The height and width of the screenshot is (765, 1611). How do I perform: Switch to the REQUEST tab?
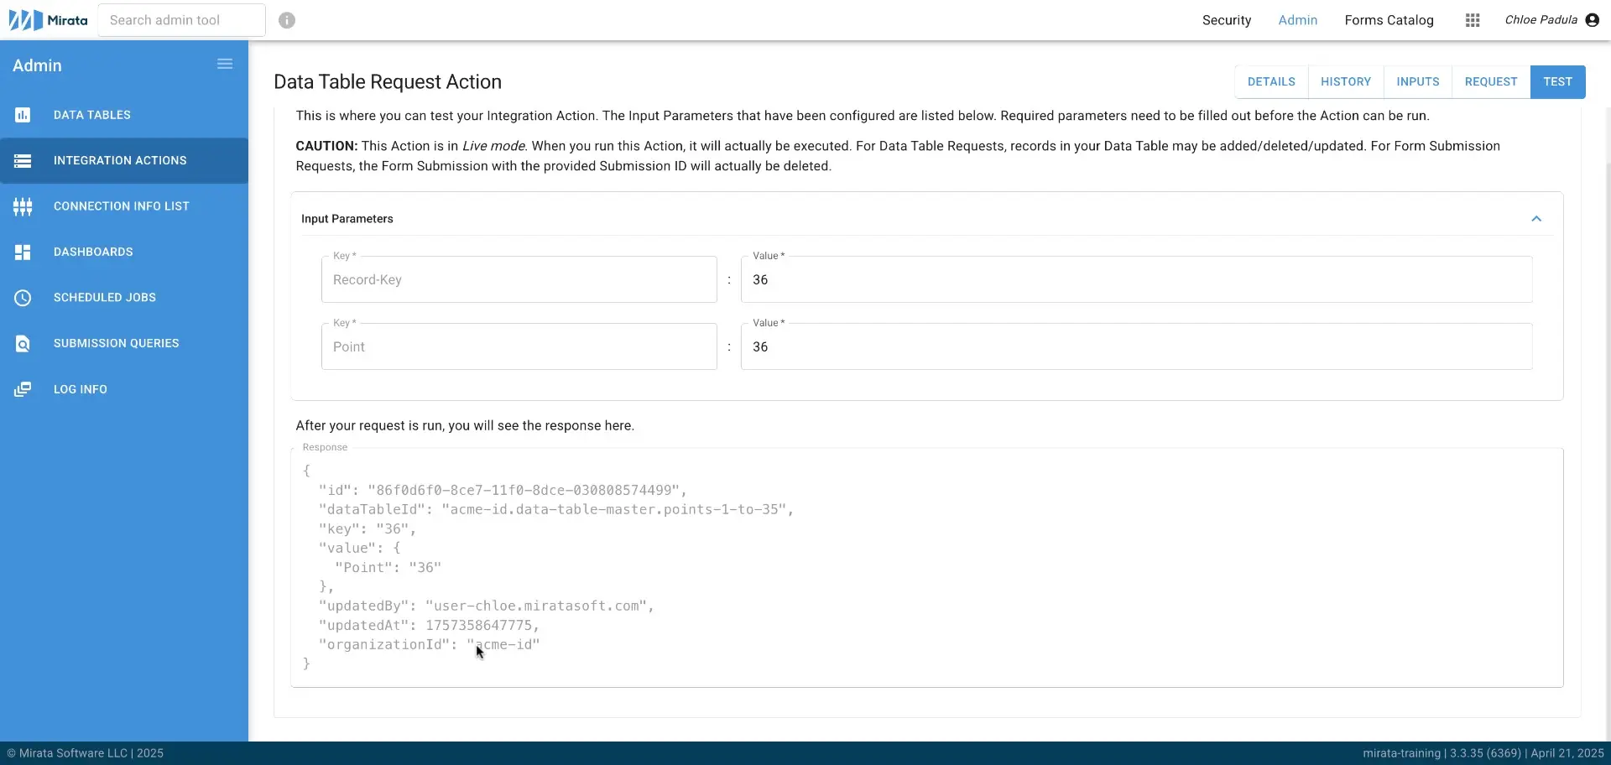(x=1491, y=81)
